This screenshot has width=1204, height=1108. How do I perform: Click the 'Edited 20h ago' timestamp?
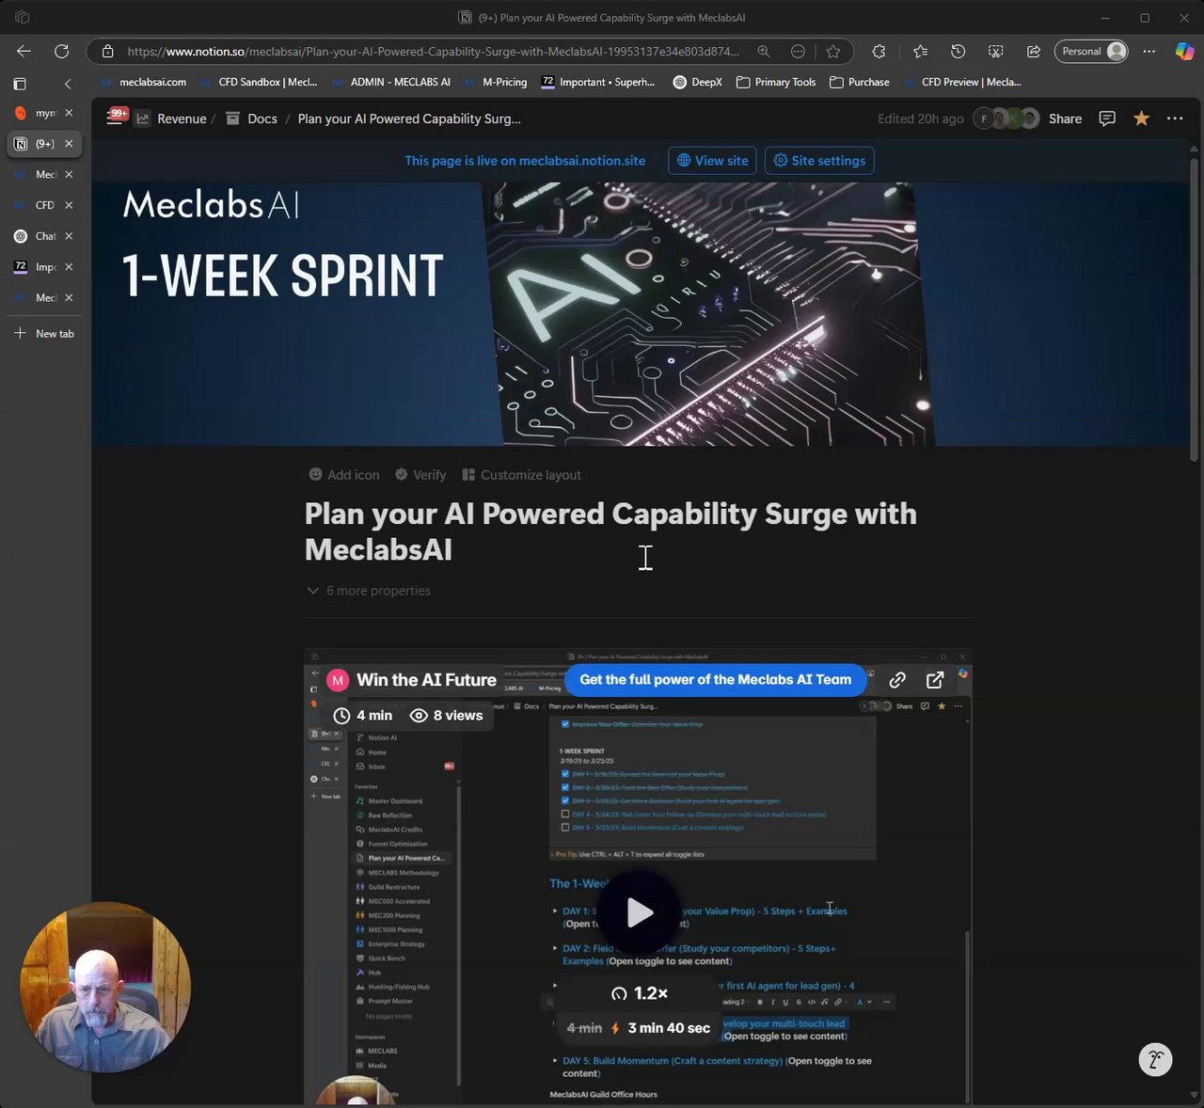coord(921,119)
